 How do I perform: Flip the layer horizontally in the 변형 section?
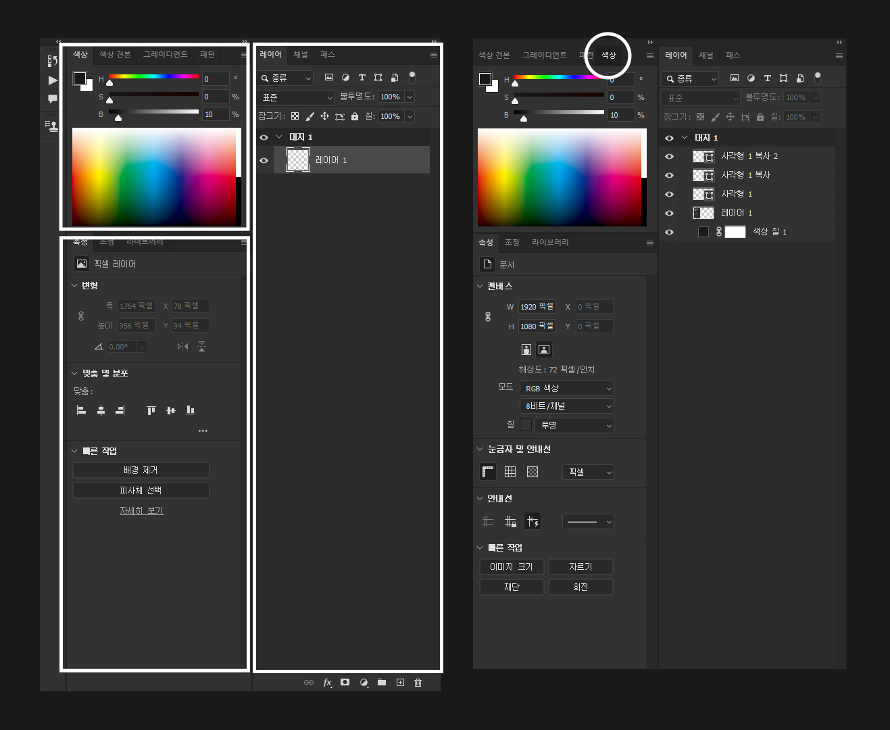[182, 347]
